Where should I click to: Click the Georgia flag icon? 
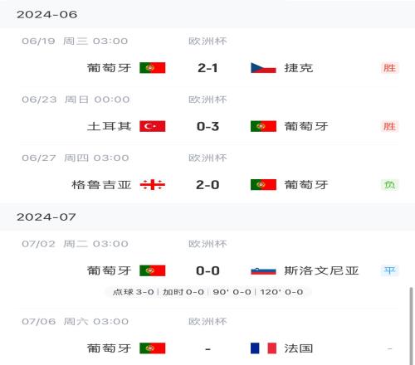[x=153, y=185]
